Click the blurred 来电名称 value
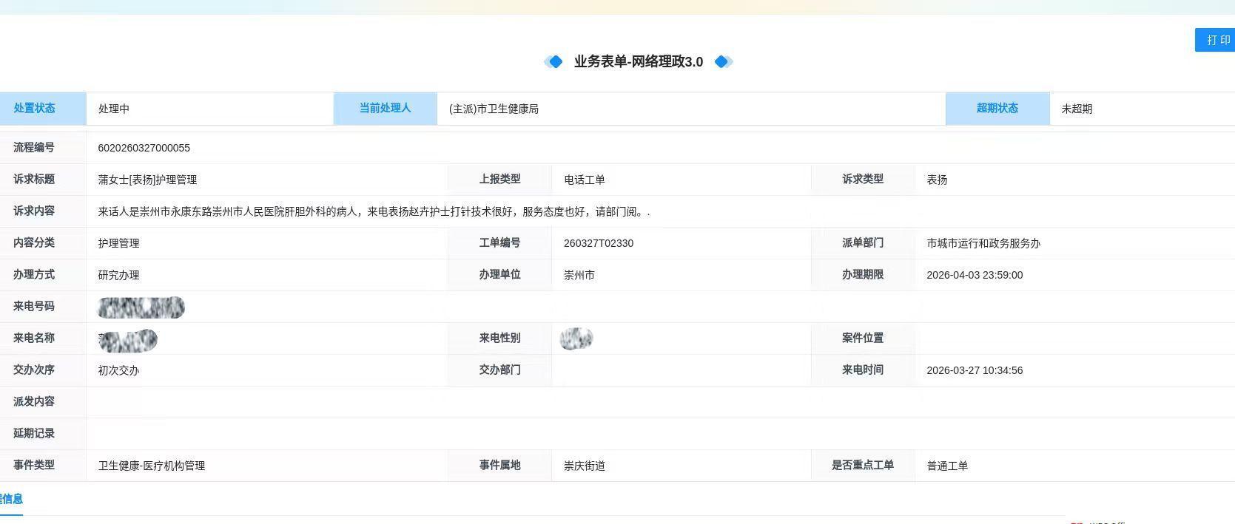Screen dimensions: 1235x524 coord(128,340)
